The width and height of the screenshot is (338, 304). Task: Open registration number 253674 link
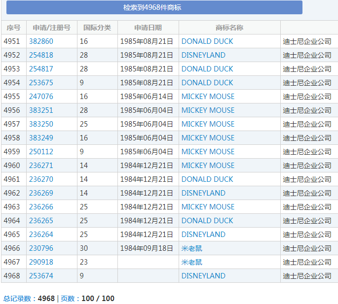click(41, 276)
